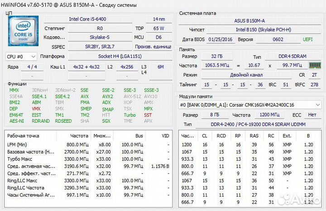Image resolution: width=326 pixels, height=211 pixels.
Task: Click the 14 nm process field
Action: pyautogui.click(x=159, y=19)
